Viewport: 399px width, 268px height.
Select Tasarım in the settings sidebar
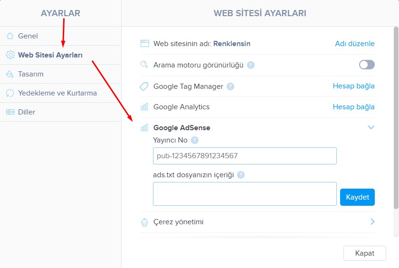pos(31,74)
